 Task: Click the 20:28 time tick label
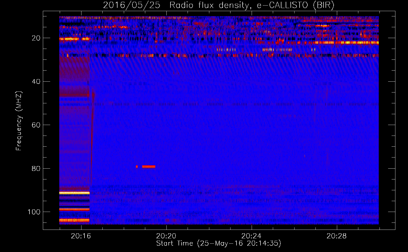pyautogui.click(x=336, y=236)
